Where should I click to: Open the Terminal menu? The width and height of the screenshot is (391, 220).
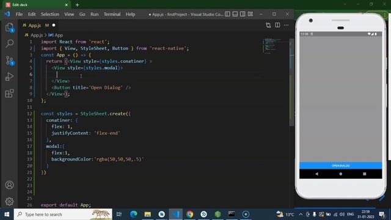112,14
